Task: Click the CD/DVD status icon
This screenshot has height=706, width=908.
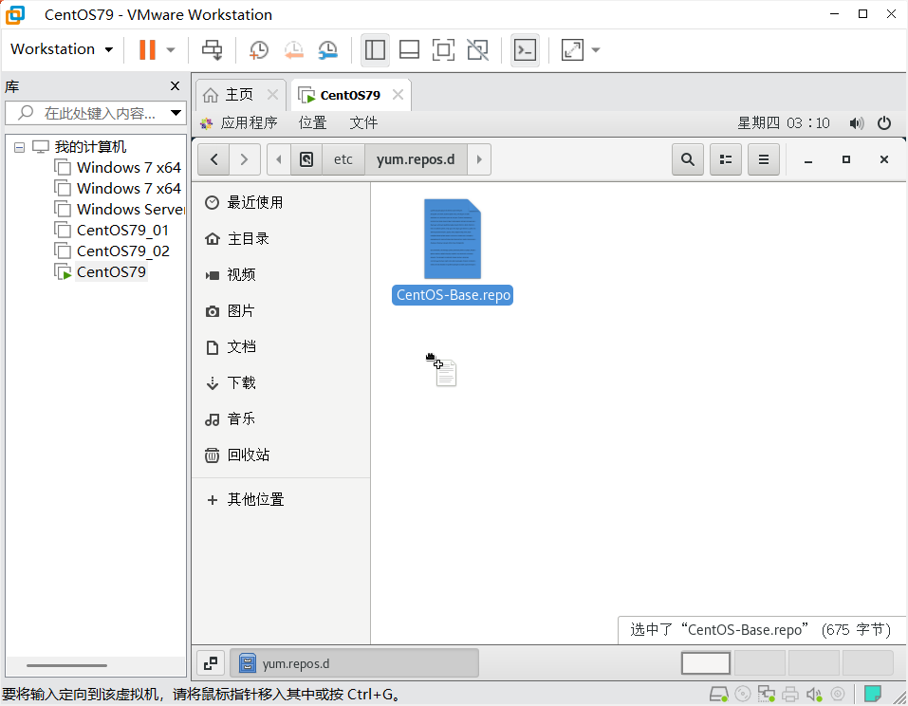Action: (742, 694)
